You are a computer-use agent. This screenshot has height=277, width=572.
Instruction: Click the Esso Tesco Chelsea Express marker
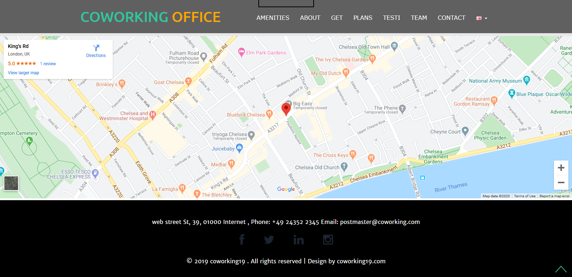pos(95,173)
